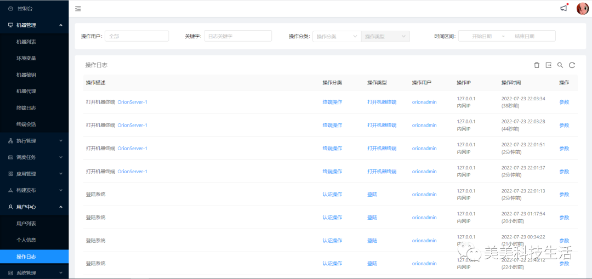
Task: Click the export icon in the log toolbar
Action: point(549,65)
